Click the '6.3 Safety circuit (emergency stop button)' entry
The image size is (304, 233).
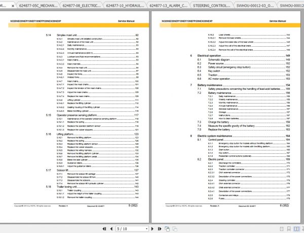(x=244, y=67)
